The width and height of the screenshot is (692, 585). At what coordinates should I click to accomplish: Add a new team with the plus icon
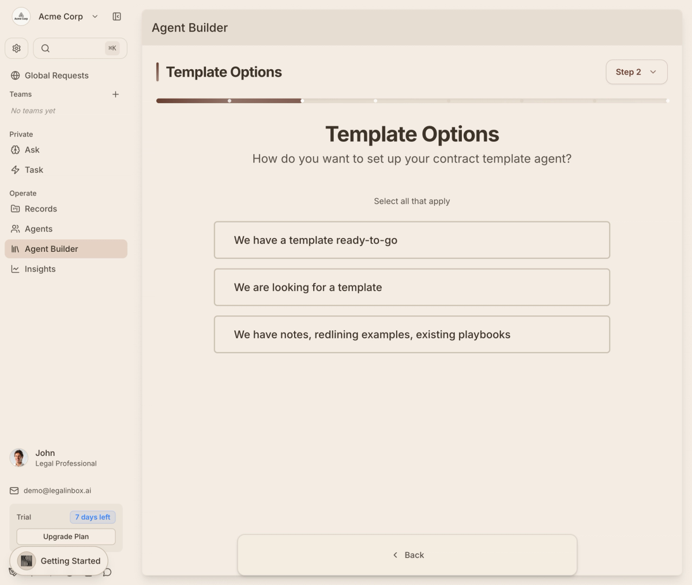(x=115, y=94)
